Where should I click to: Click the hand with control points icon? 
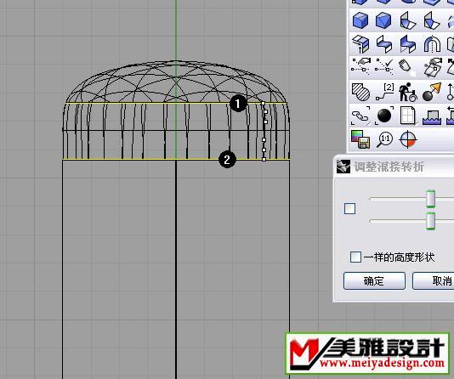coord(360,66)
